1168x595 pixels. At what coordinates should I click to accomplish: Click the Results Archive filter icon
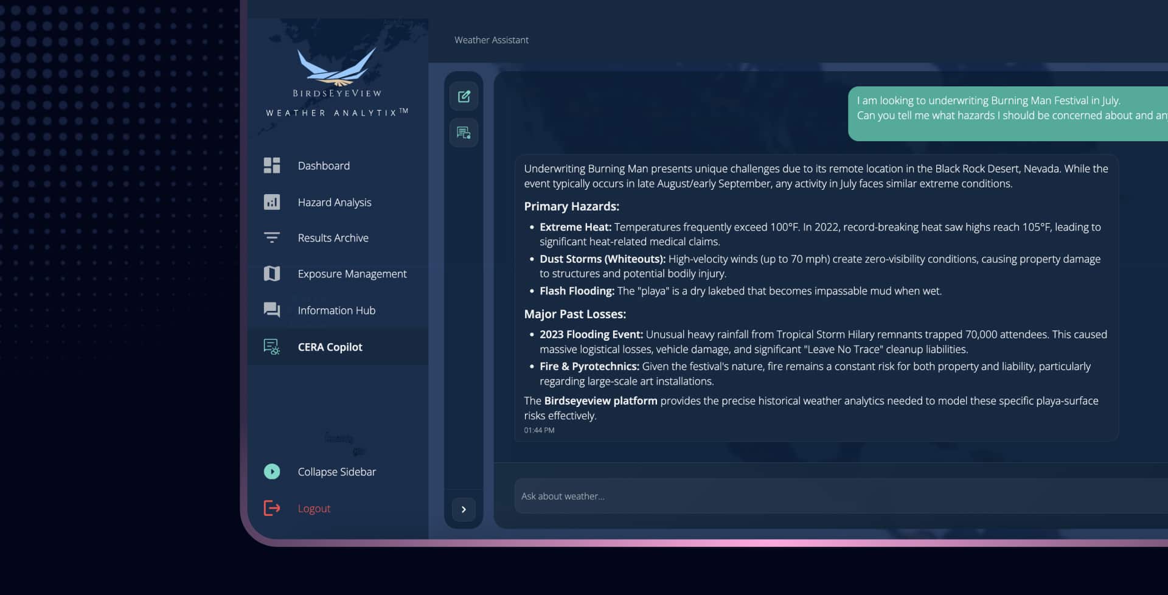coord(272,238)
